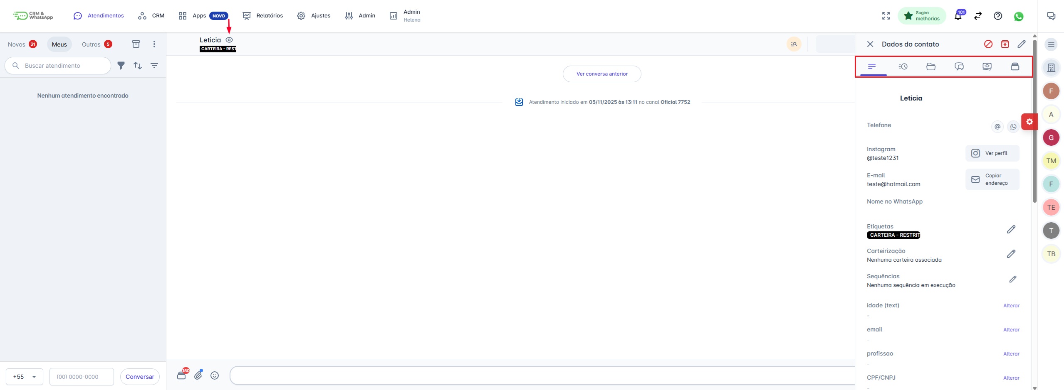Click the contact panel vertical scrollbar
The height and width of the screenshot is (390, 1064).
[1034, 125]
